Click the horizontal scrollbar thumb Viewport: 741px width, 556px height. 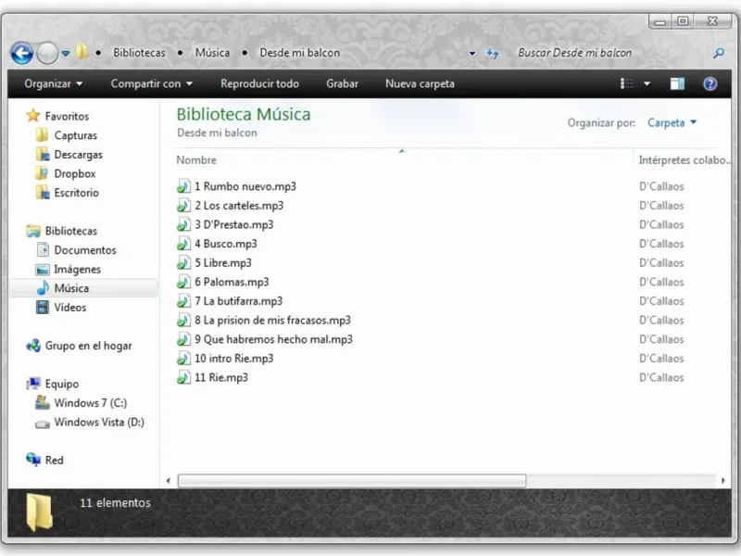coord(352,481)
